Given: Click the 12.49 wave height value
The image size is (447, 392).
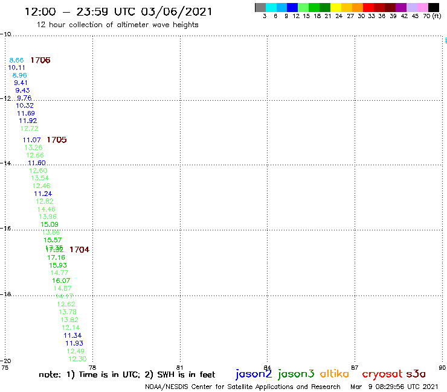Looking at the screenshot, I should coord(76,351).
